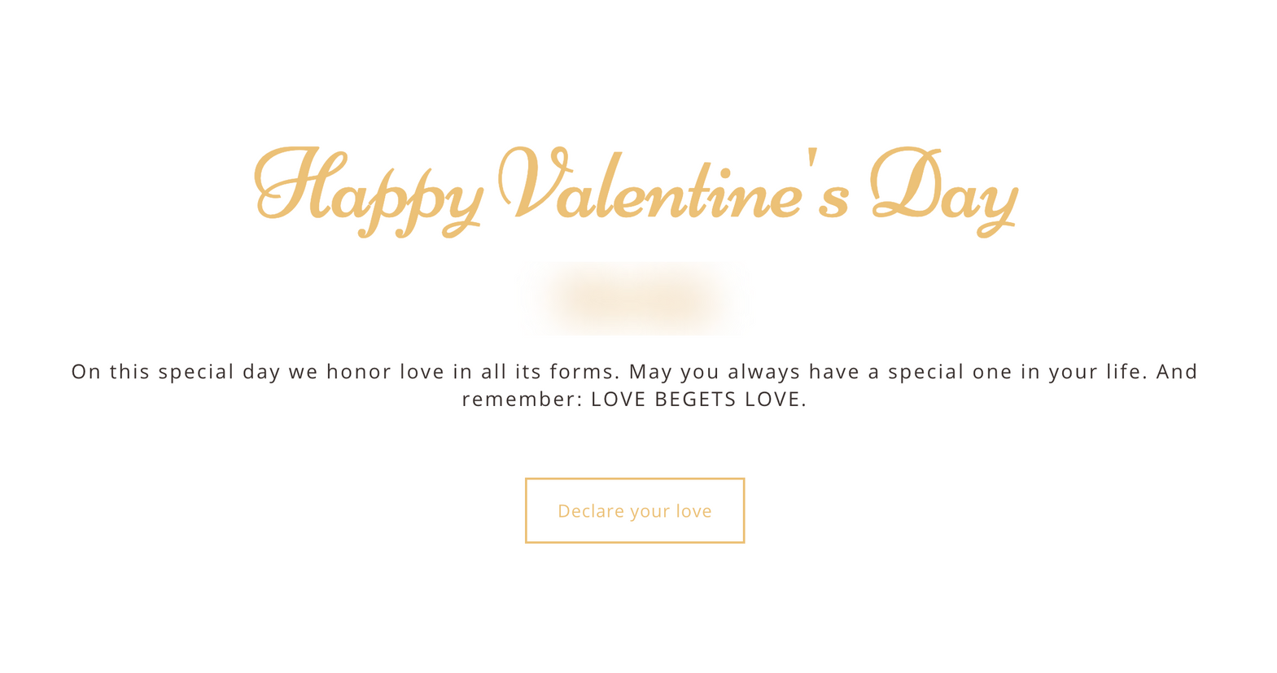Click the phrase "LOVE BEGETS LOVE"
This screenshot has width=1277, height=673.
(696, 400)
